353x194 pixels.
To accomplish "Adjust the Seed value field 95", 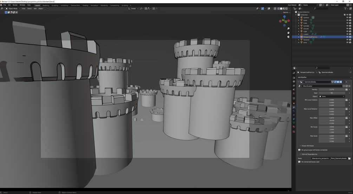I will (332, 93).
